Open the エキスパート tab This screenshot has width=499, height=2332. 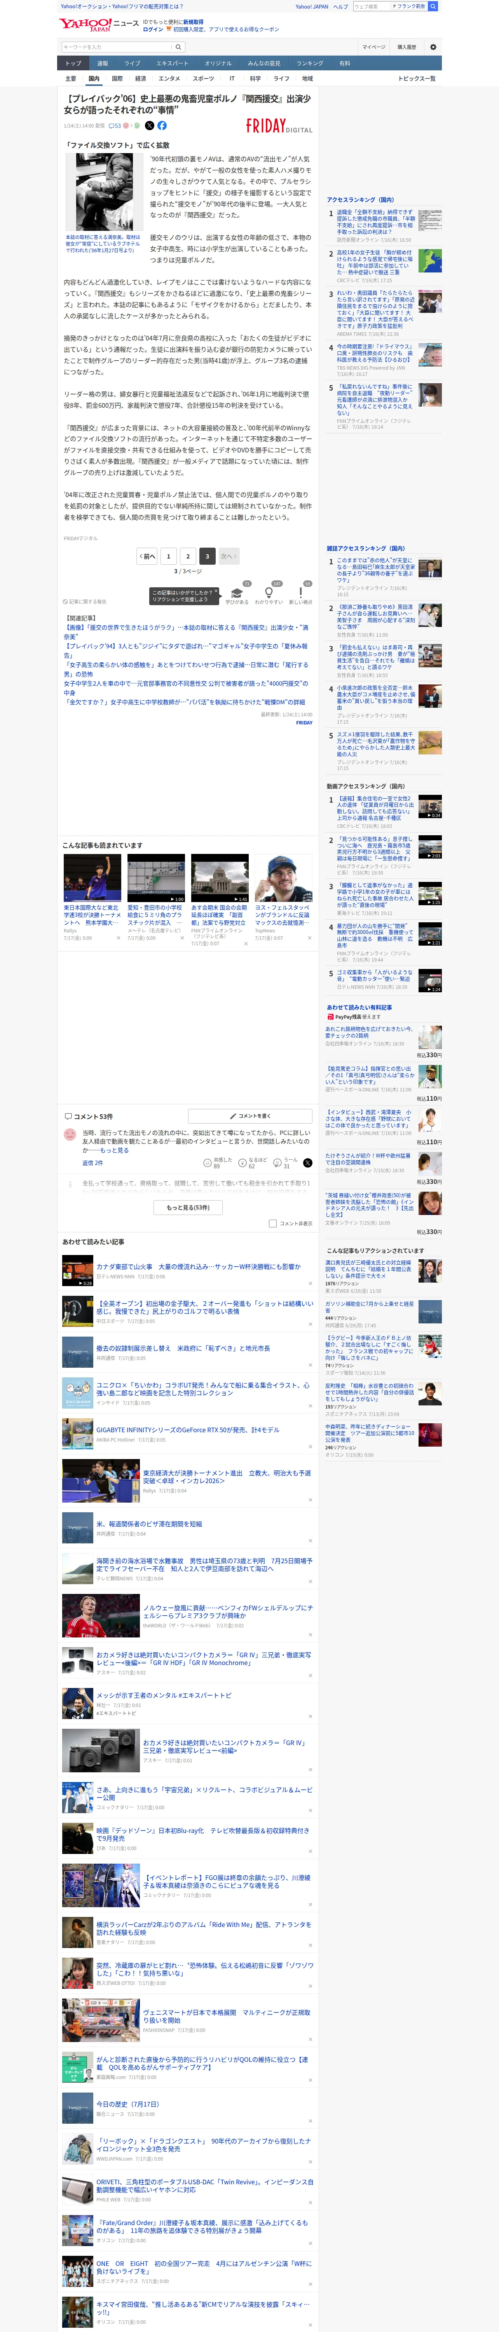172,63
